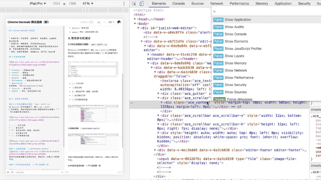Choose Show Audits in command menu
Viewport: 321px width, 180px height.
point(266,27)
